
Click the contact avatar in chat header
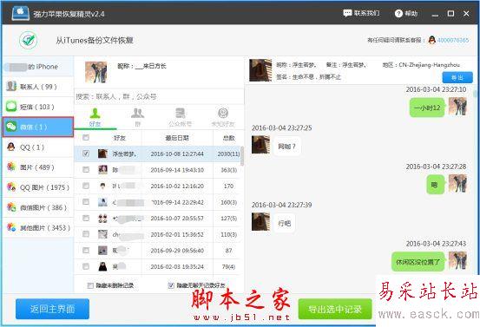tap(260, 70)
